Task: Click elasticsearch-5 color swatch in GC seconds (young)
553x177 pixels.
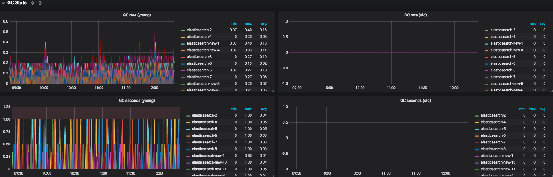Action: (x=188, y=129)
